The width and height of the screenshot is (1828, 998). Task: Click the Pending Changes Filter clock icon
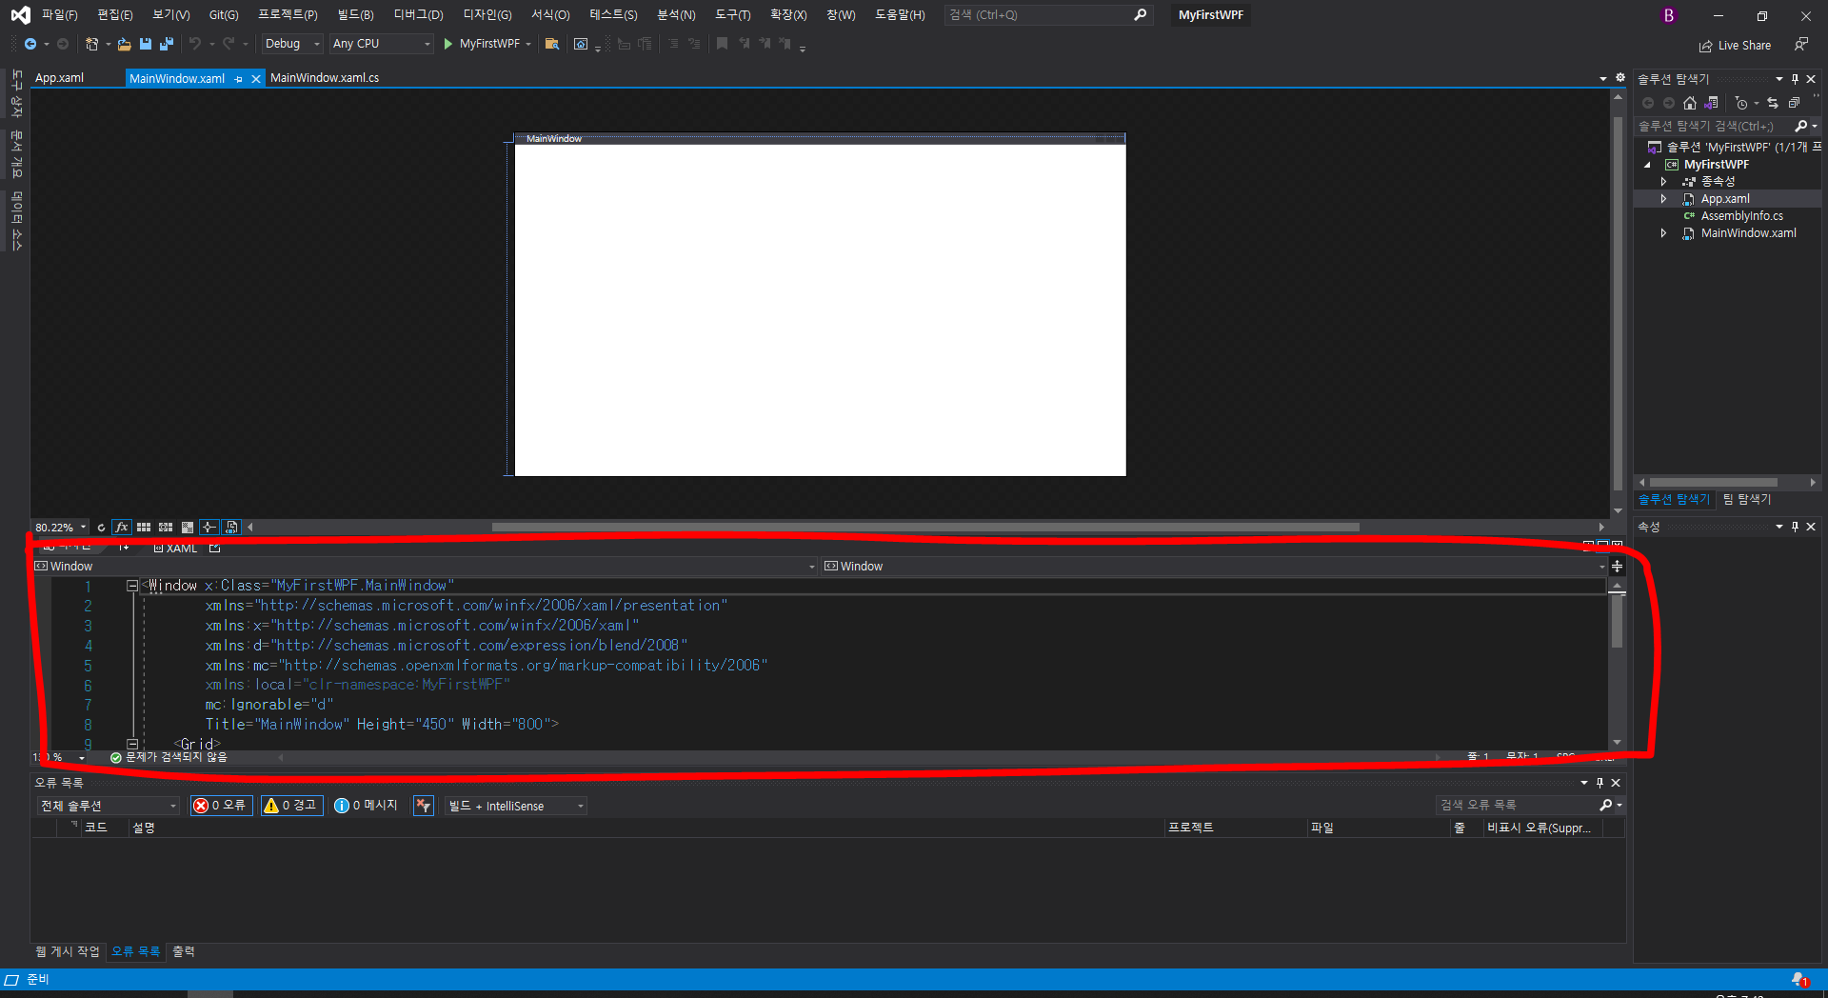[x=1741, y=103]
